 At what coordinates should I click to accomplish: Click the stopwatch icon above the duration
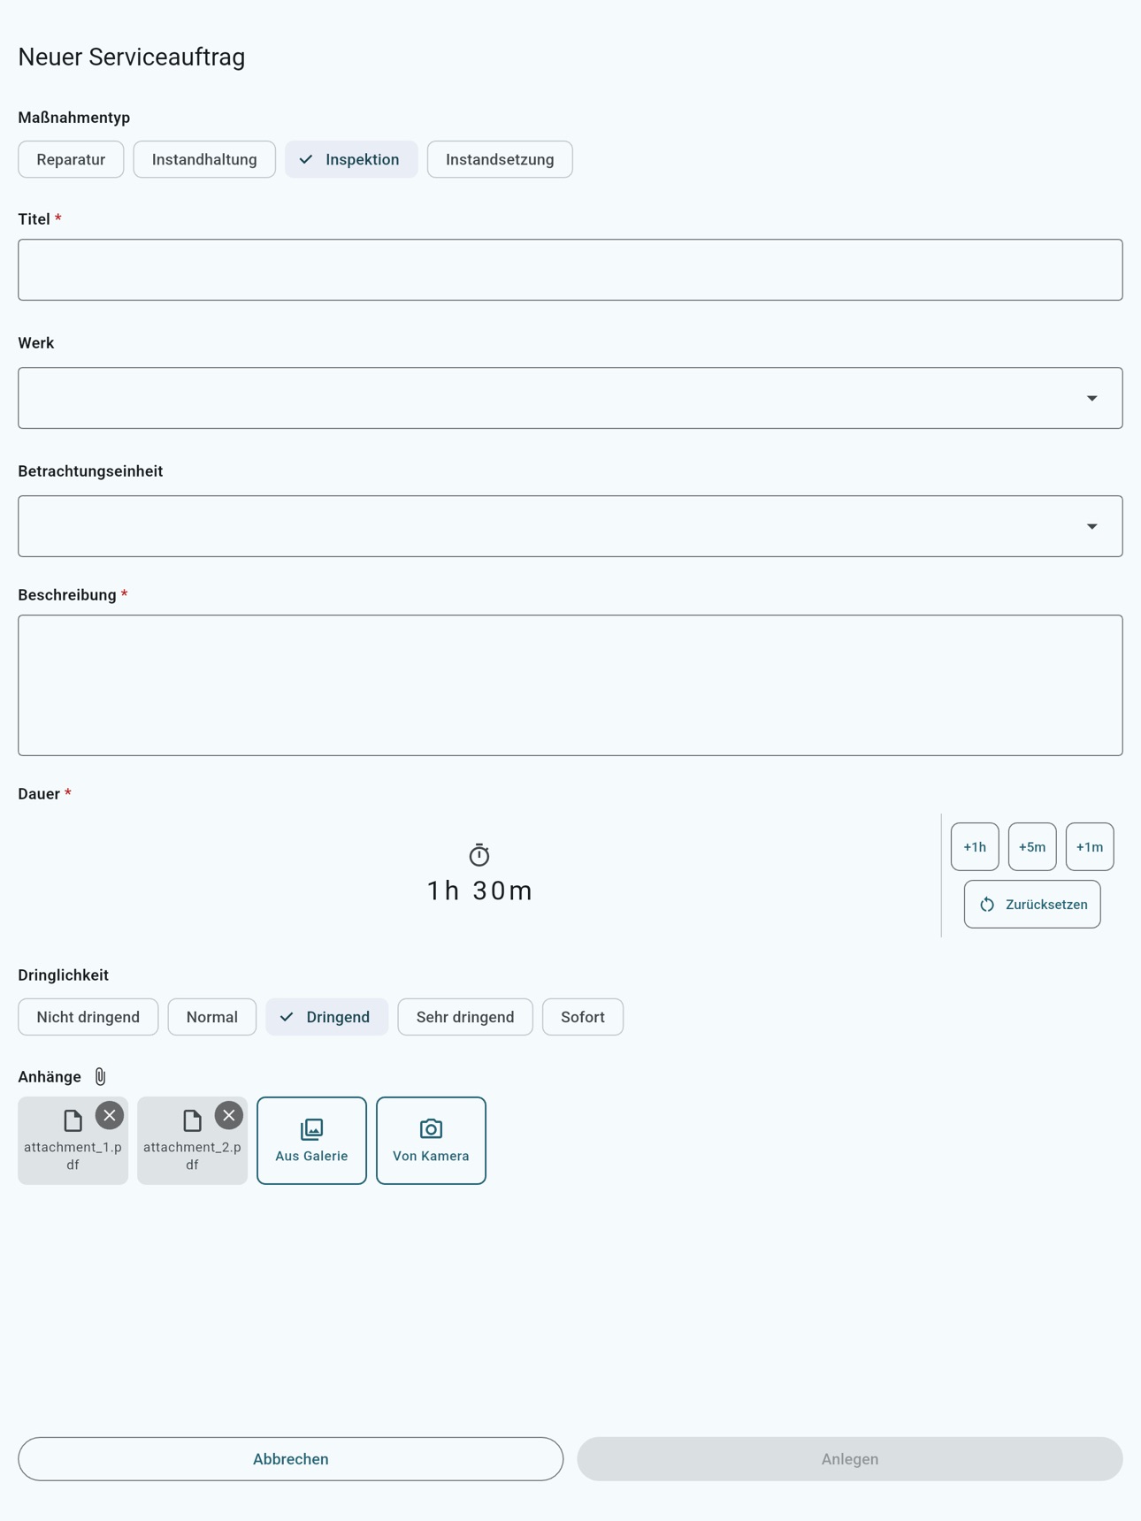(x=479, y=855)
